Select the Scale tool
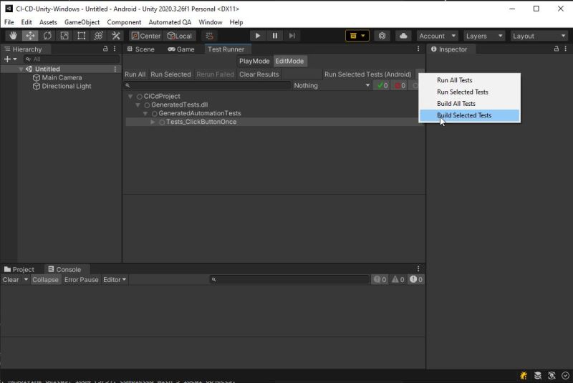Viewport: 573px width, 383px height. 64,36
